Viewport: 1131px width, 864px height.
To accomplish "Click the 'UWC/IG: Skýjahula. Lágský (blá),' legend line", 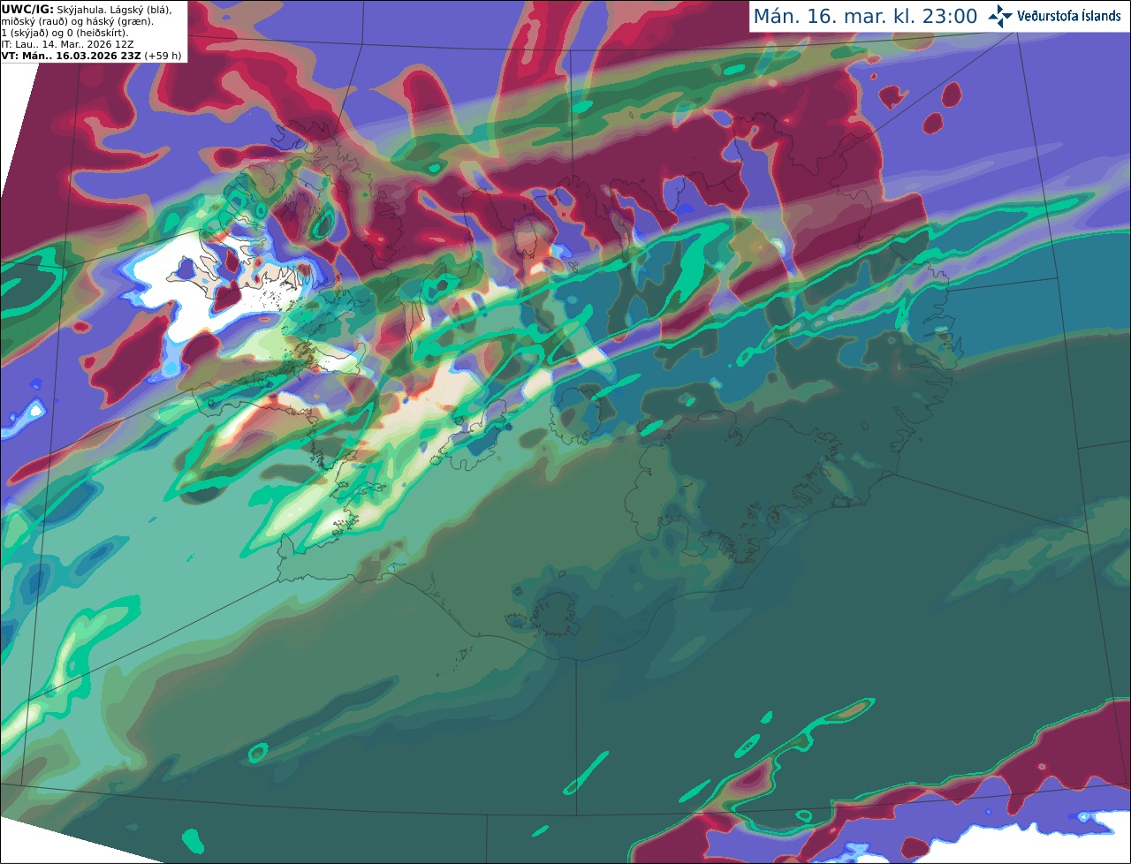I will [x=87, y=9].
